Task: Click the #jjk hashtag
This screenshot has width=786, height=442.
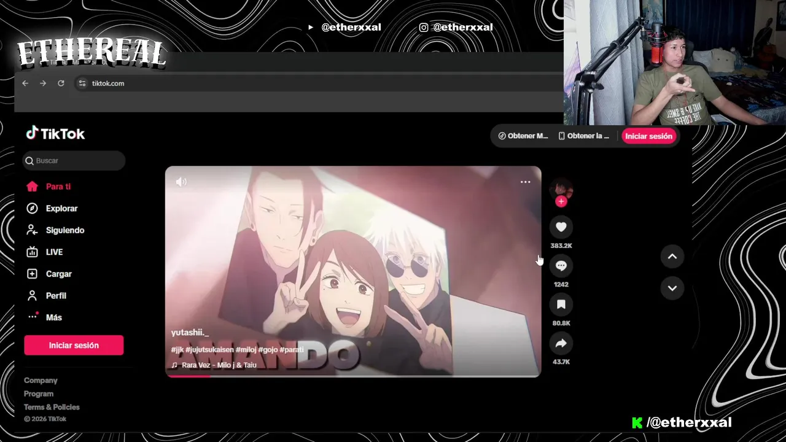Action: pyautogui.click(x=177, y=350)
